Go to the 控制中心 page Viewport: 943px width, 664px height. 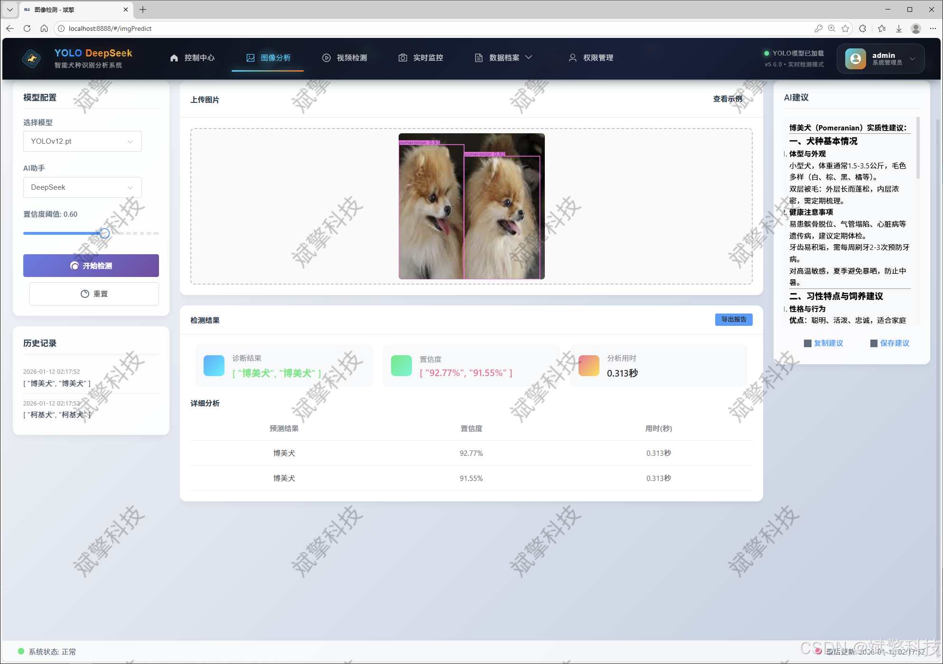[x=193, y=58]
